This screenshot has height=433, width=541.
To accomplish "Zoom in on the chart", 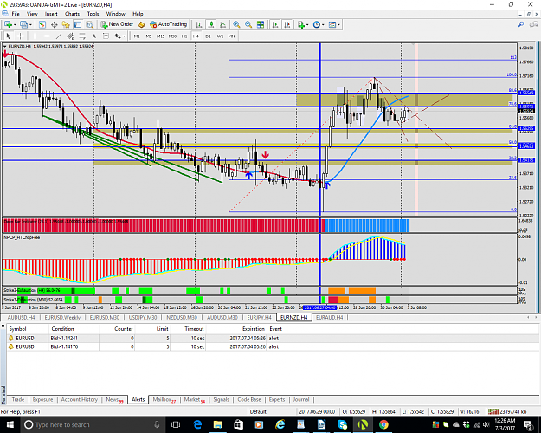I will 236,24.
